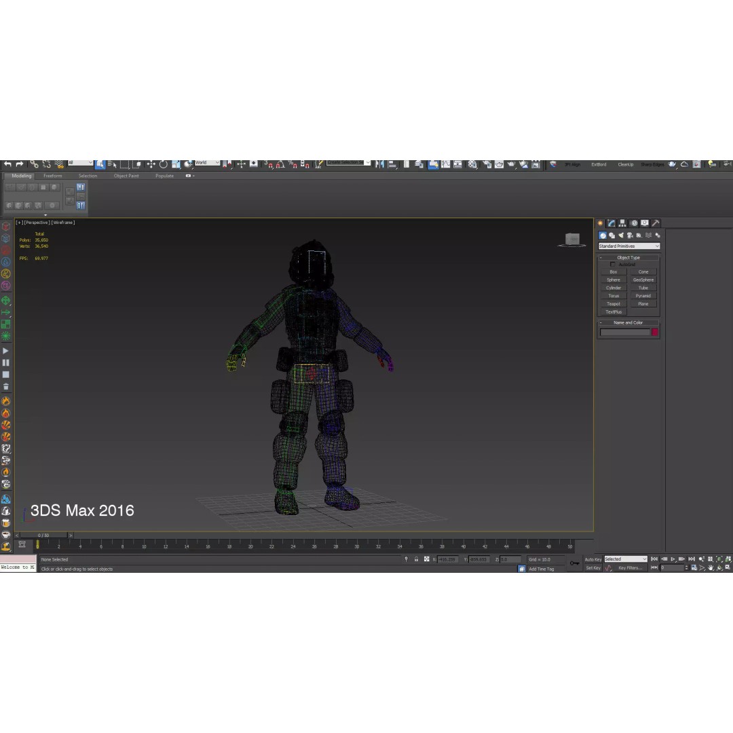Toggle the Angle Snap icon
The height and width of the screenshot is (733, 733).
pyautogui.click(x=280, y=164)
